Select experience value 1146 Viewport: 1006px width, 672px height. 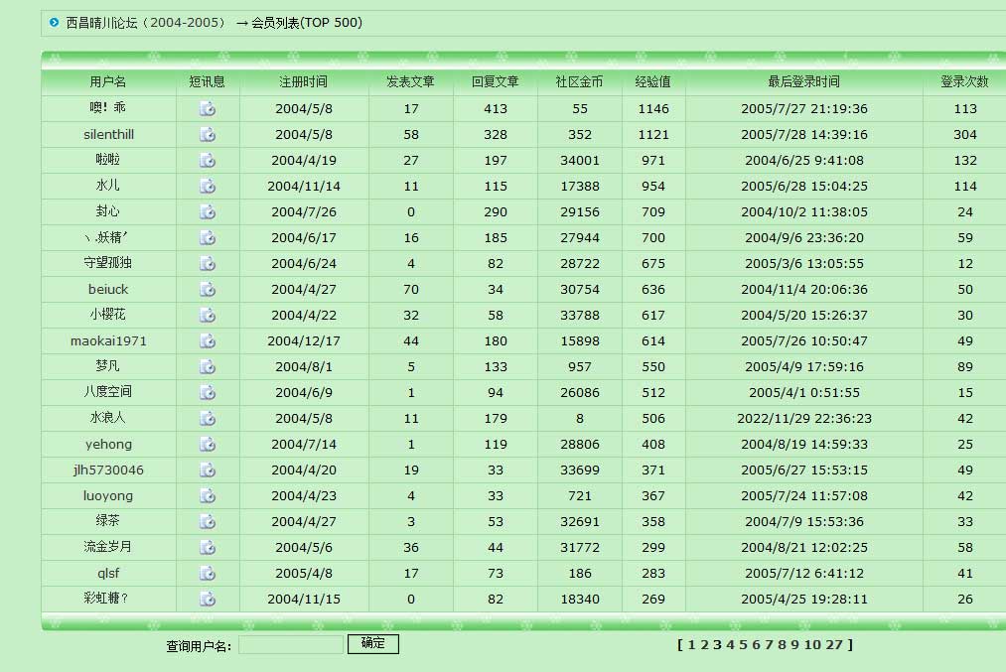click(x=653, y=109)
